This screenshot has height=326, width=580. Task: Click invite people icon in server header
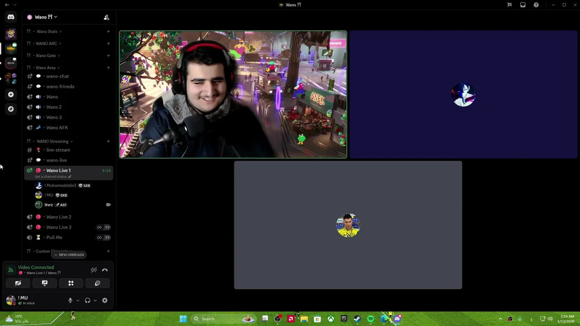click(x=106, y=17)
